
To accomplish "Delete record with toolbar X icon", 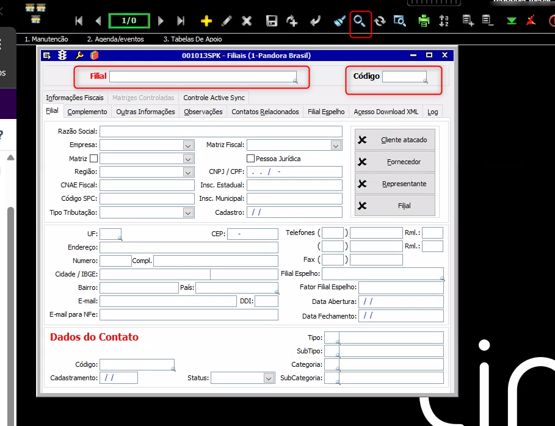I will coord(247,21).
